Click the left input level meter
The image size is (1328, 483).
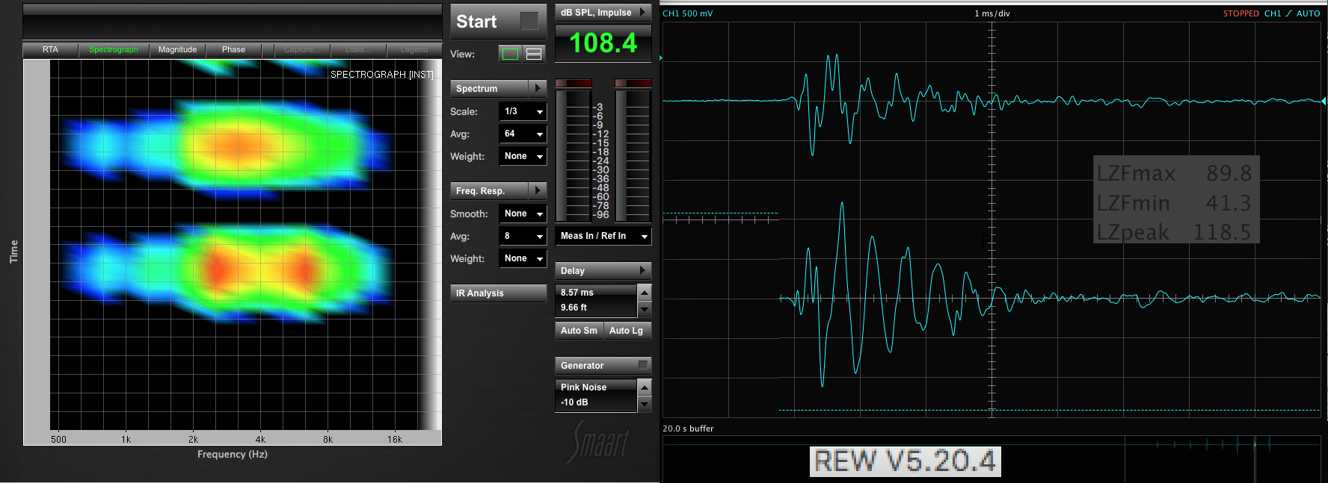(x=574, y=151)
